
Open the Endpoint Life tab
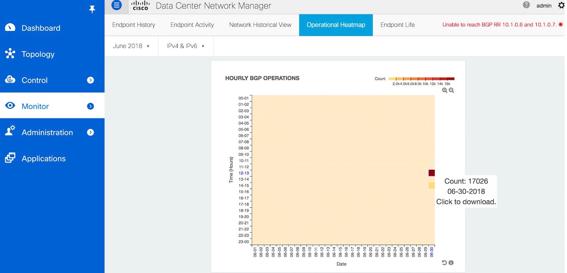point(397,25)
